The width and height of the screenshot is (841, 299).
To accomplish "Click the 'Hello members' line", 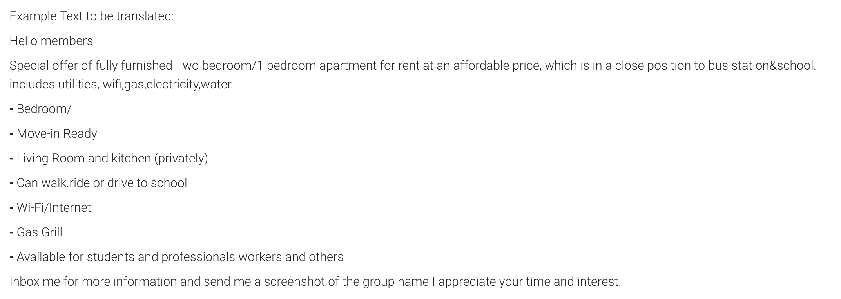I will (51, 41).
